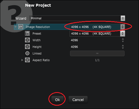Click the Width value field 4096
The width and height of the screenshot is (139, 109).
coord(95,40)
